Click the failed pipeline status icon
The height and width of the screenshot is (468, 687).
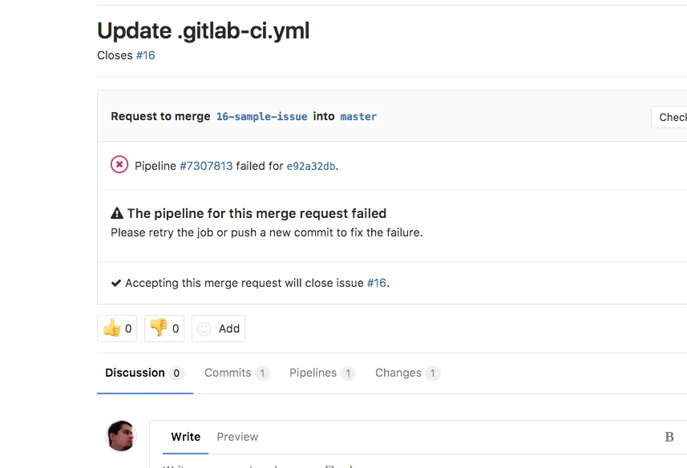(x=119, y=165)
